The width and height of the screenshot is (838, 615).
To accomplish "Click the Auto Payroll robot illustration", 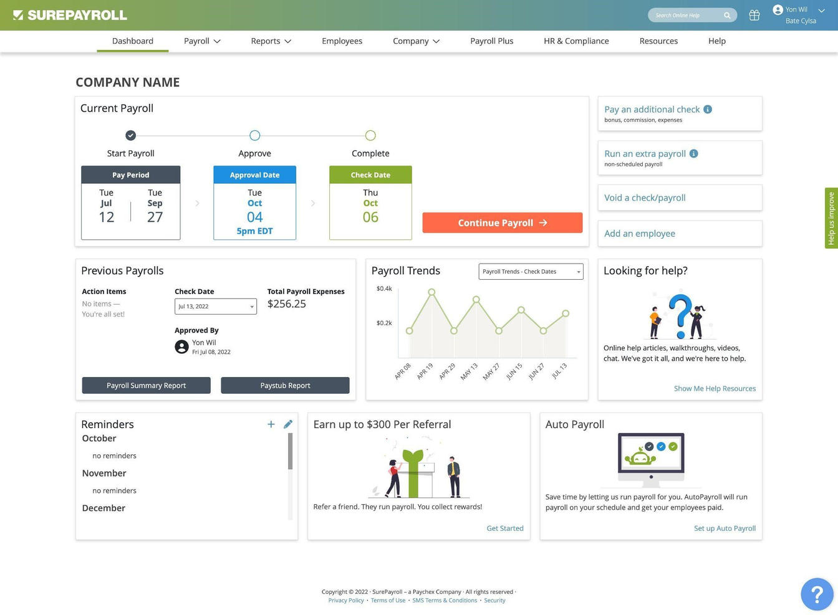I will pyautogui.click(x=651, y=460).
